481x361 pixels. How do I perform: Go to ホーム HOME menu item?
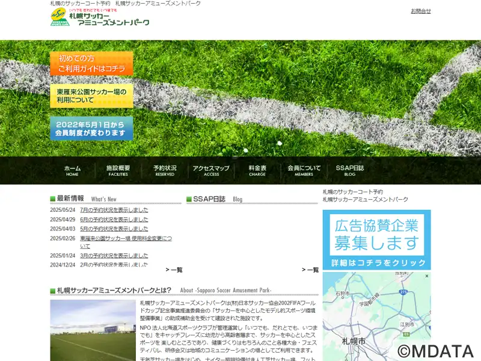(x=72, y=170)
